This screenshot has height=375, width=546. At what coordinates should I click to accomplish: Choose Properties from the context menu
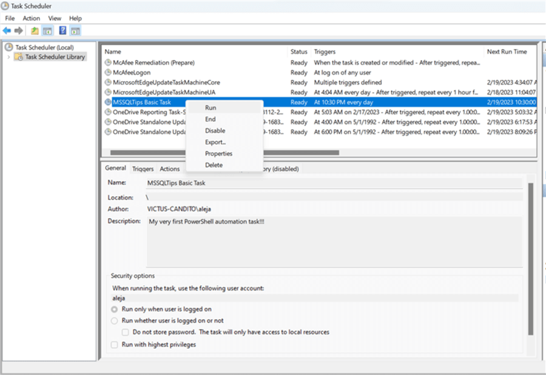218,153
